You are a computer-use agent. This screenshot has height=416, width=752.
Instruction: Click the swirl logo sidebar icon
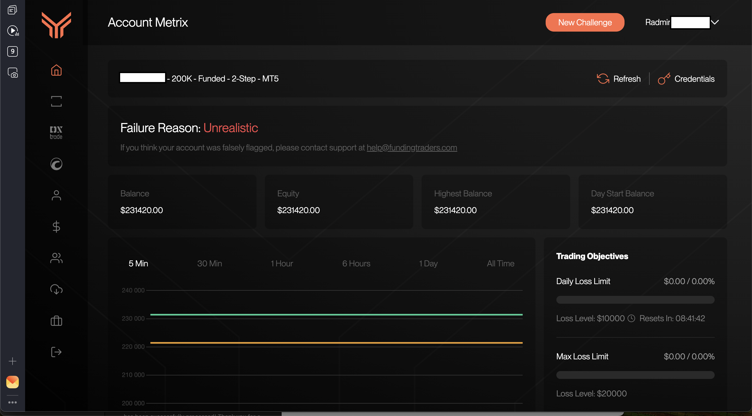(x=56, y=164)
